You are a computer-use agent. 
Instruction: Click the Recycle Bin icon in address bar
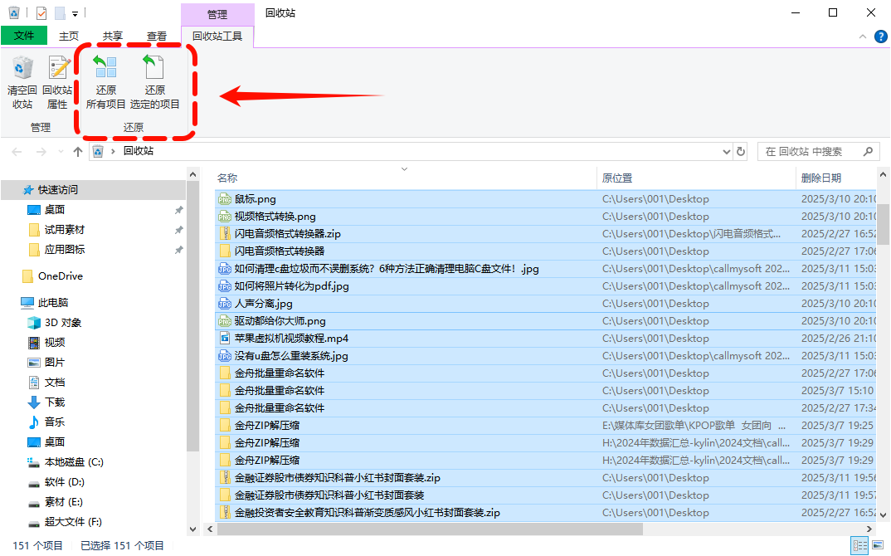click(x=98, y=151)
